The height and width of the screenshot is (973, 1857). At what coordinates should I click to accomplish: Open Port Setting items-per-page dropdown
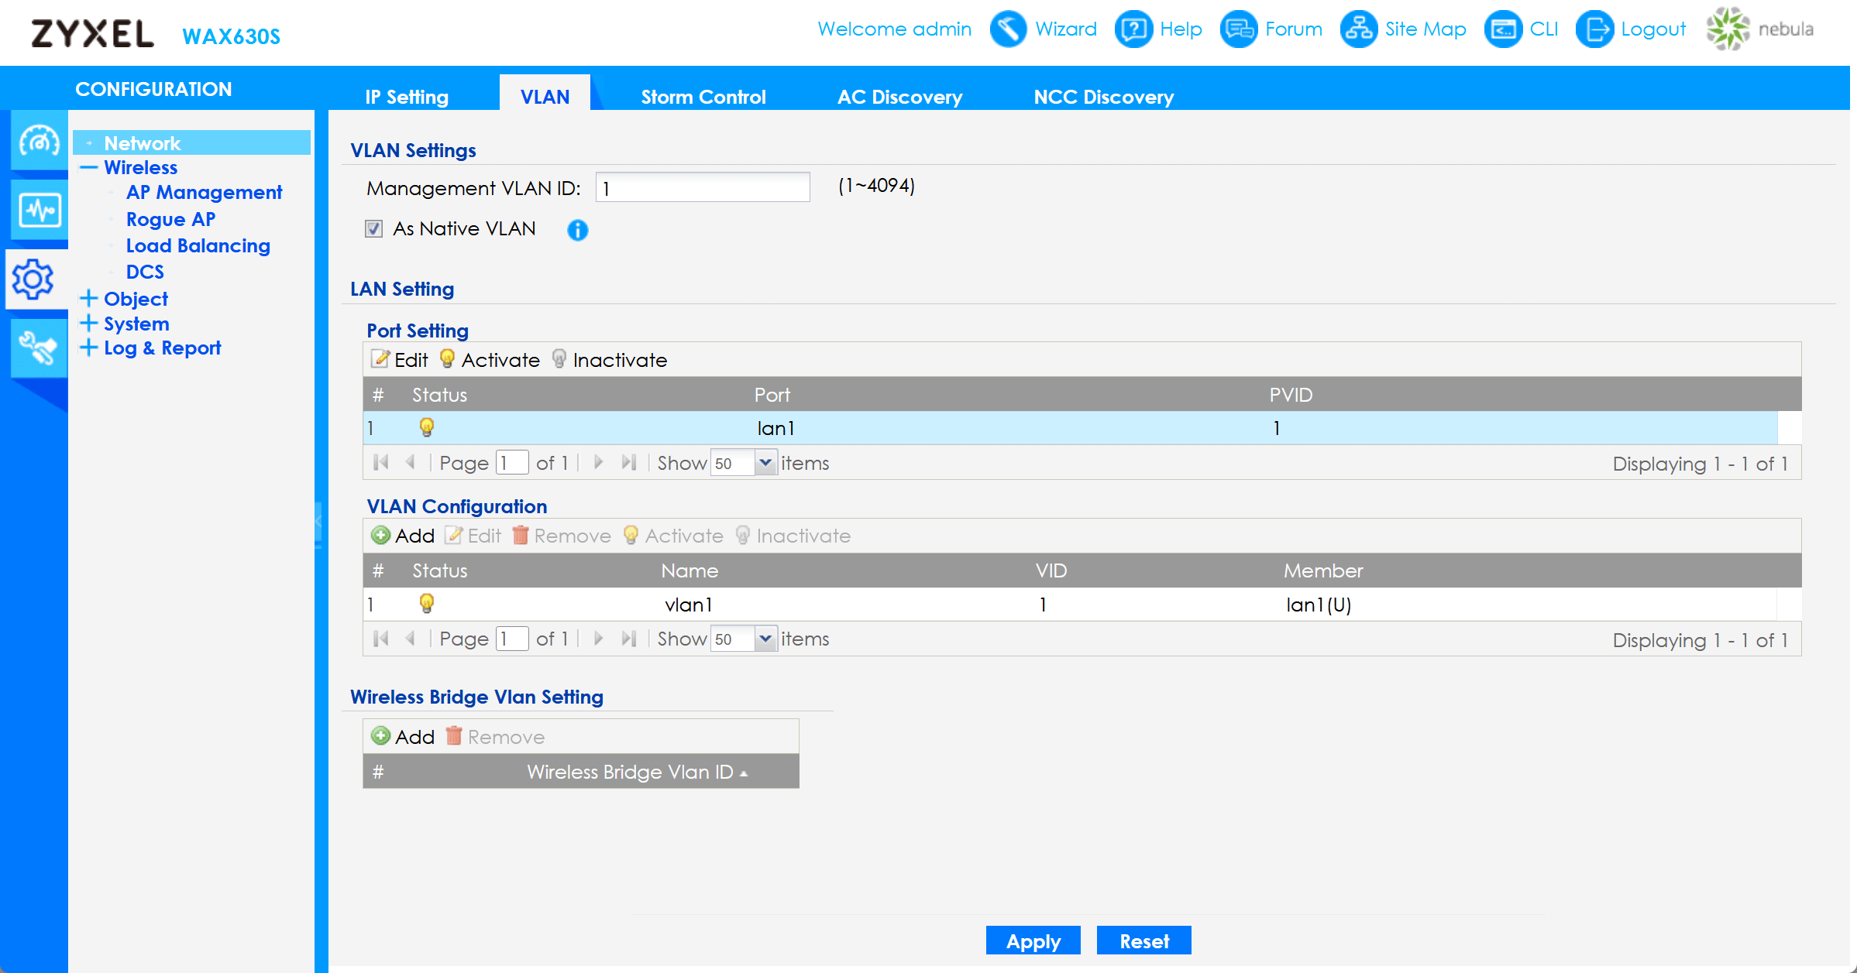765,463
